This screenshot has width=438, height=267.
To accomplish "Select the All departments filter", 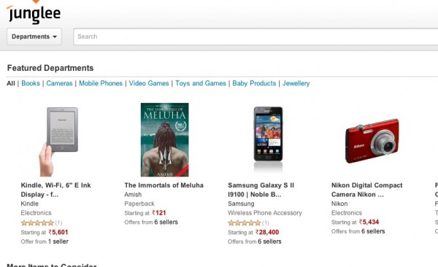I will [x=11, y=83].
